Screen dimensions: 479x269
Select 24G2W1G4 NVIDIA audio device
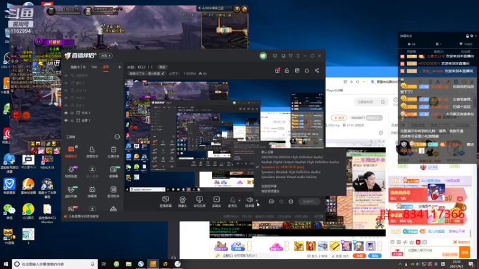(292, 157)
